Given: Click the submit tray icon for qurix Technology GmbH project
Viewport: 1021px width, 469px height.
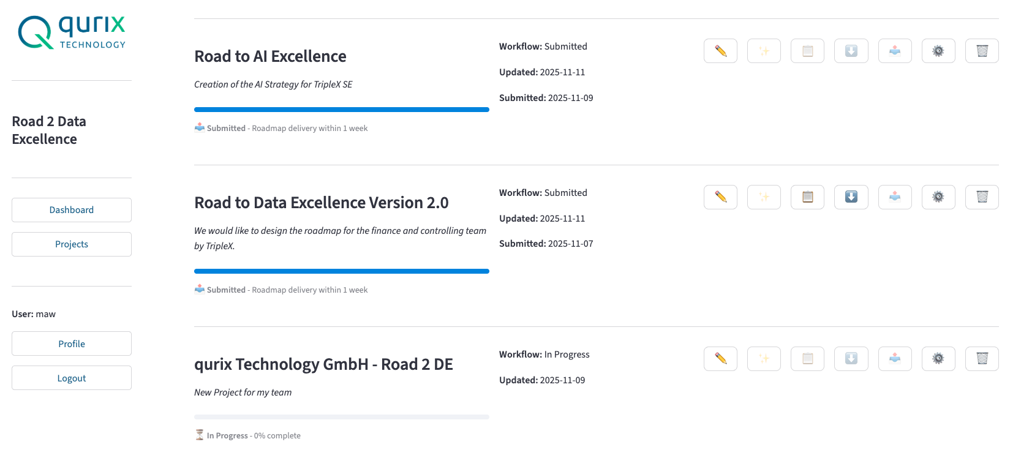Looking at the screenshot, I should pos(895,358).
